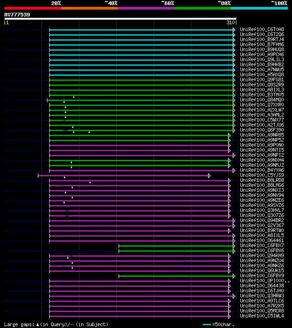Click UniRef100_Q3HVL7 label

(x=262, y=210)
